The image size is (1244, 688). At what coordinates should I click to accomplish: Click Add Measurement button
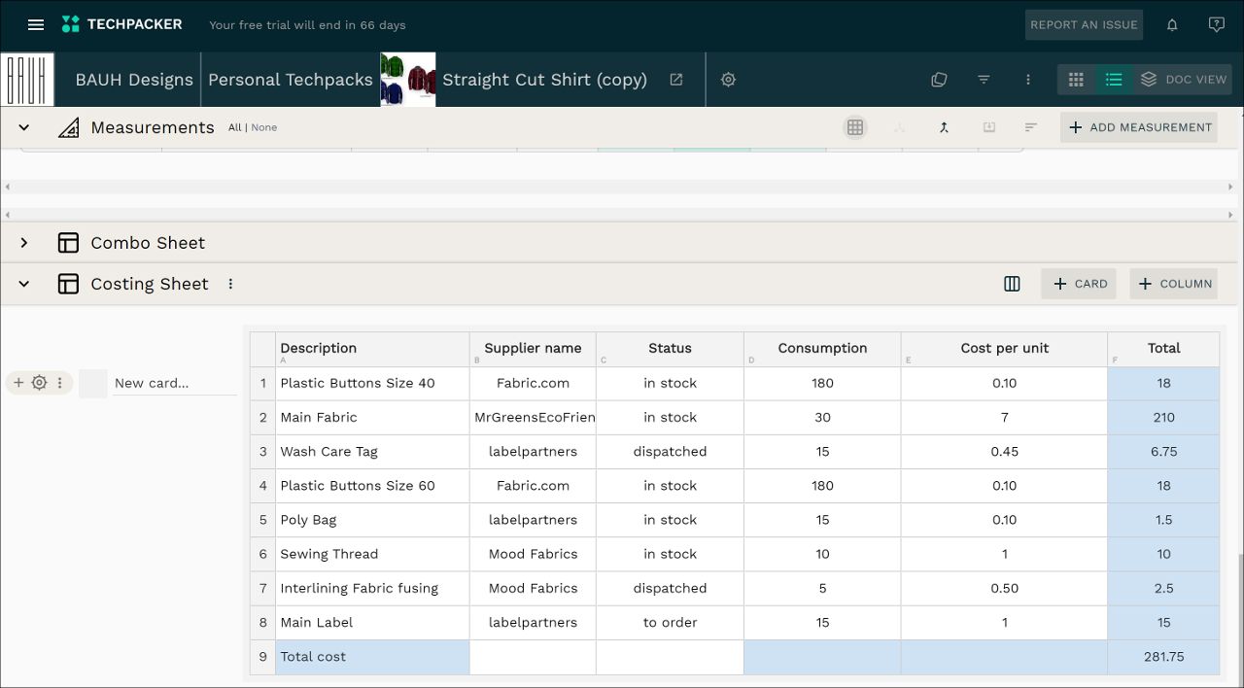click(1139, 127)
